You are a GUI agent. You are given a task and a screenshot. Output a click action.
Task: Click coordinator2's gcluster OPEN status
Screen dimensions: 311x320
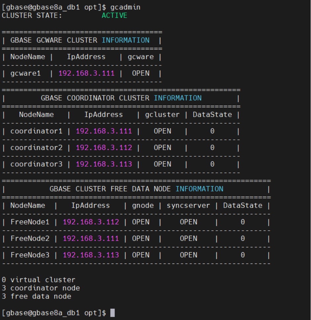click(162, 147)
